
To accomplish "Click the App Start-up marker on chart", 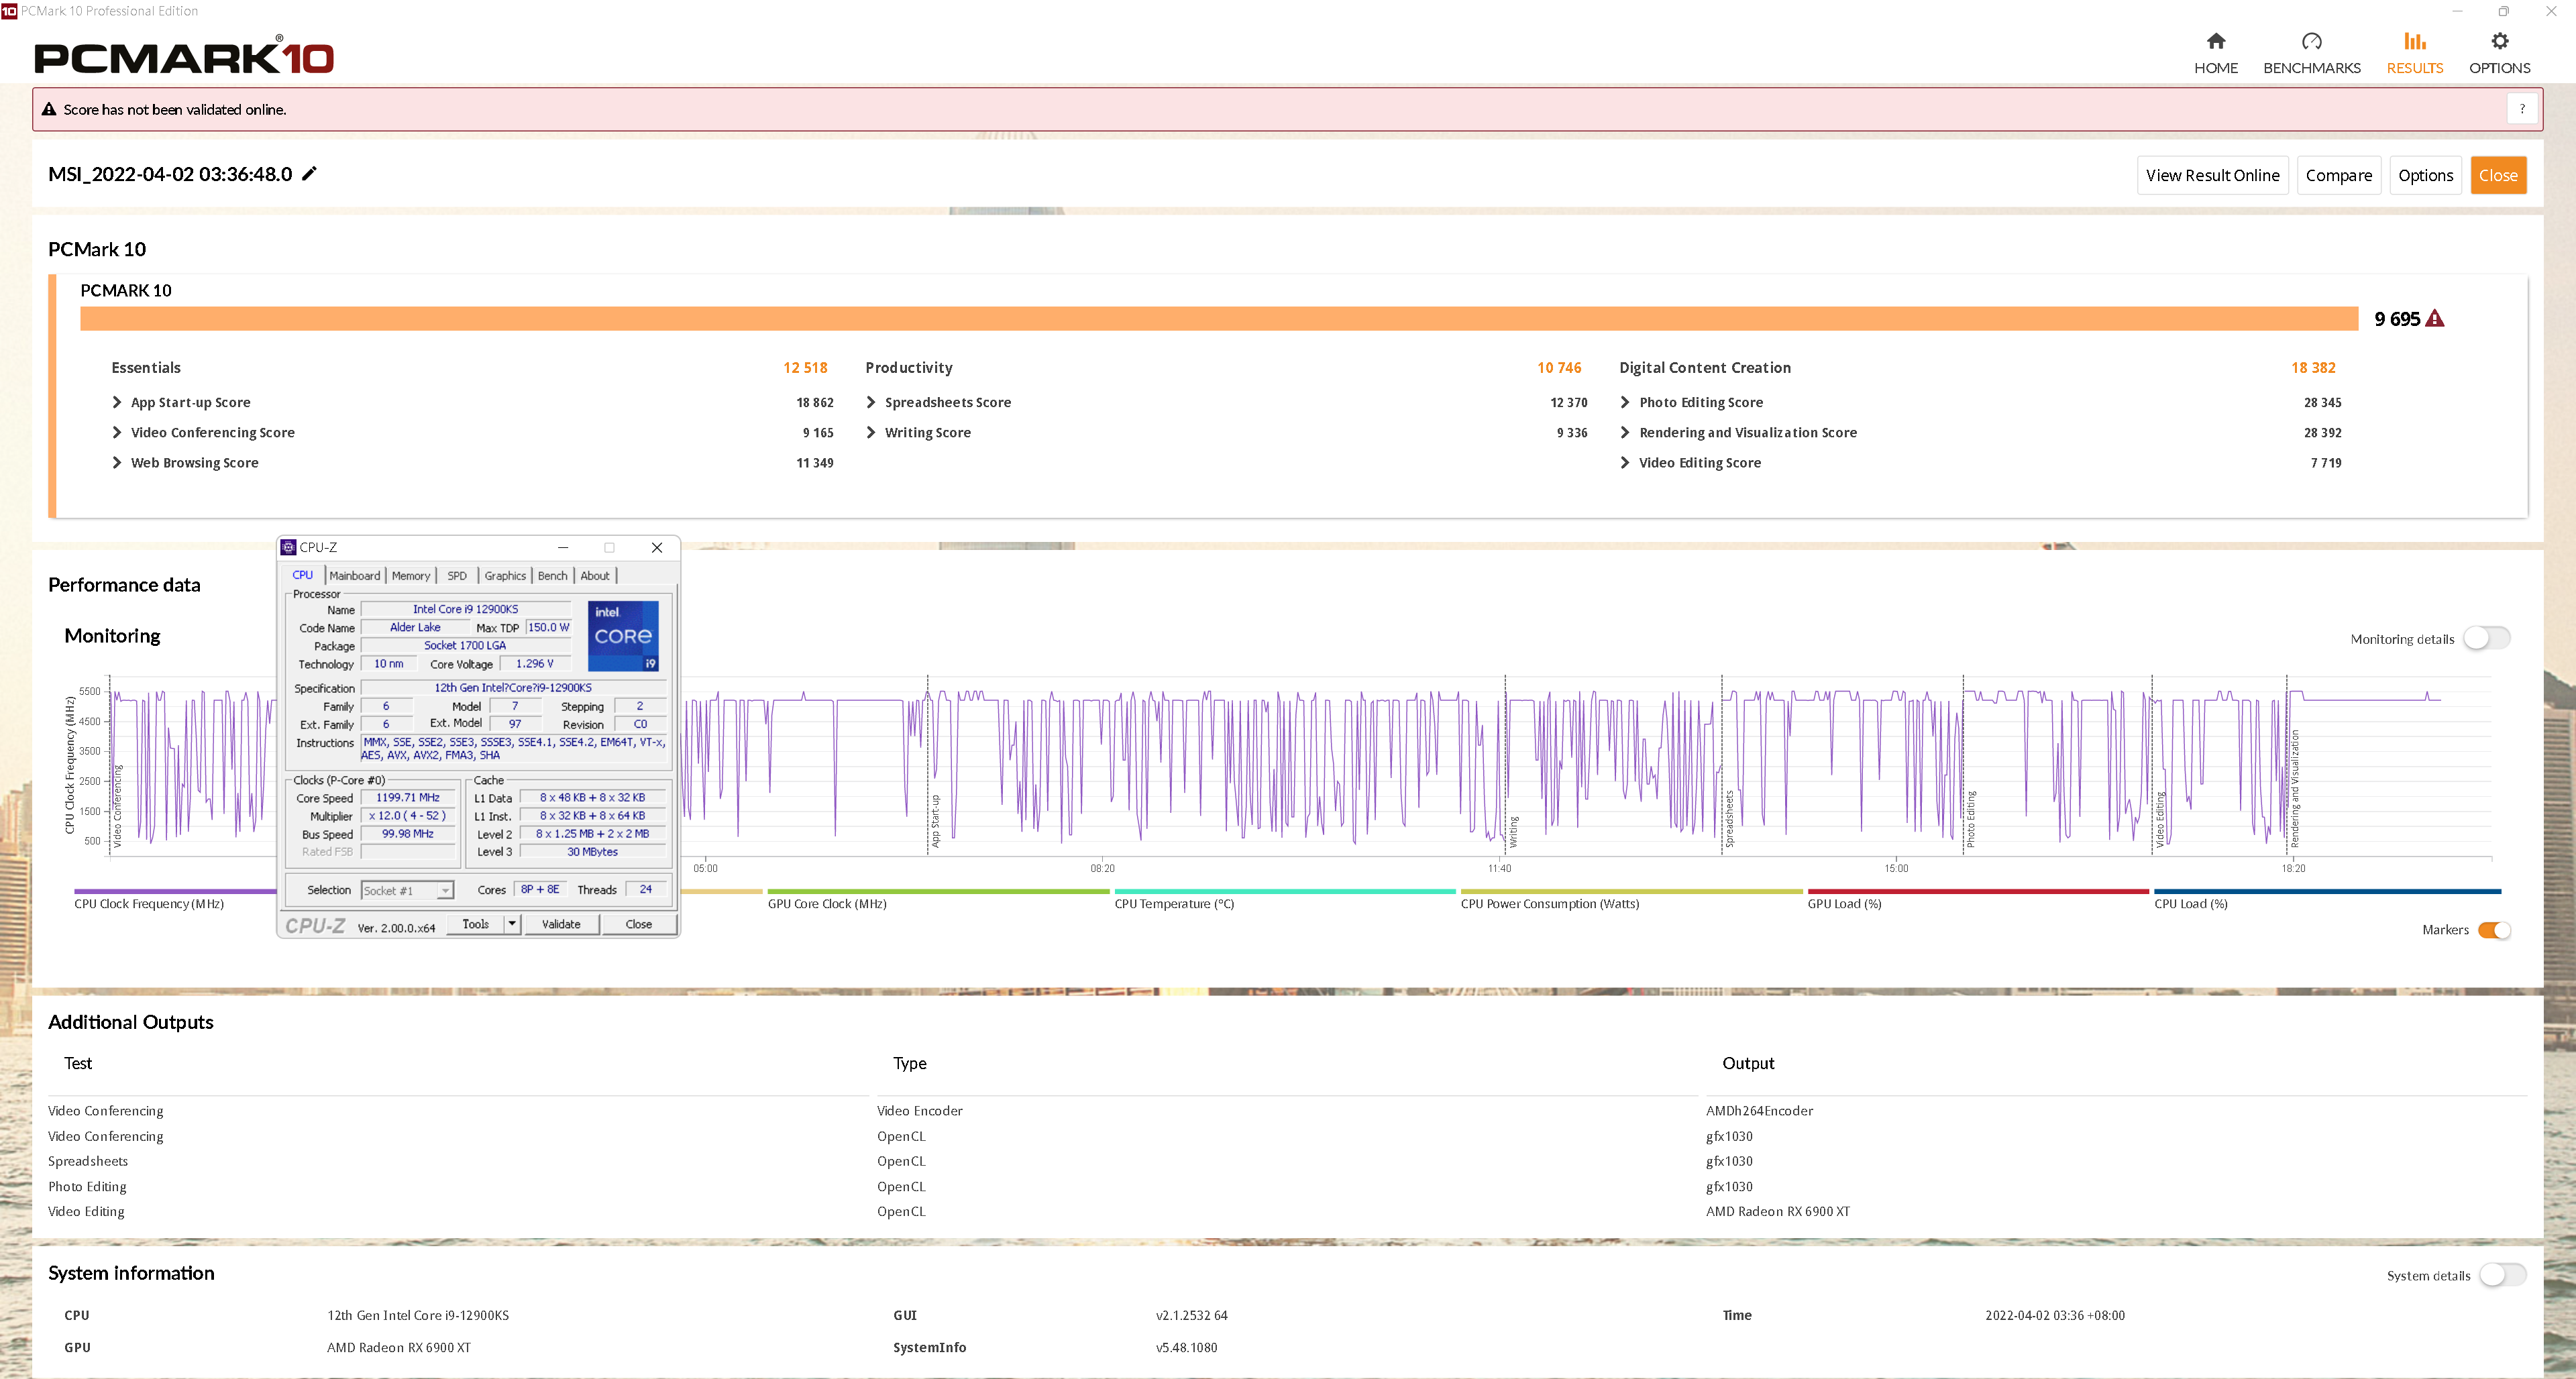I will click(936, 821).
